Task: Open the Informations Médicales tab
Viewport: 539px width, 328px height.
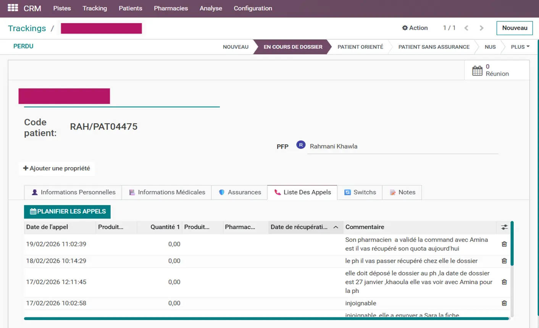Action: pyautogui.click(x=167, y=192)
